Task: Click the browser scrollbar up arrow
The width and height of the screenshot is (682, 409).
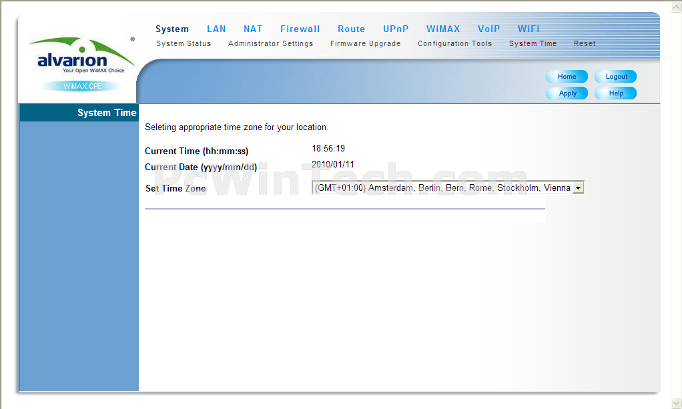Action: (677, 7)
